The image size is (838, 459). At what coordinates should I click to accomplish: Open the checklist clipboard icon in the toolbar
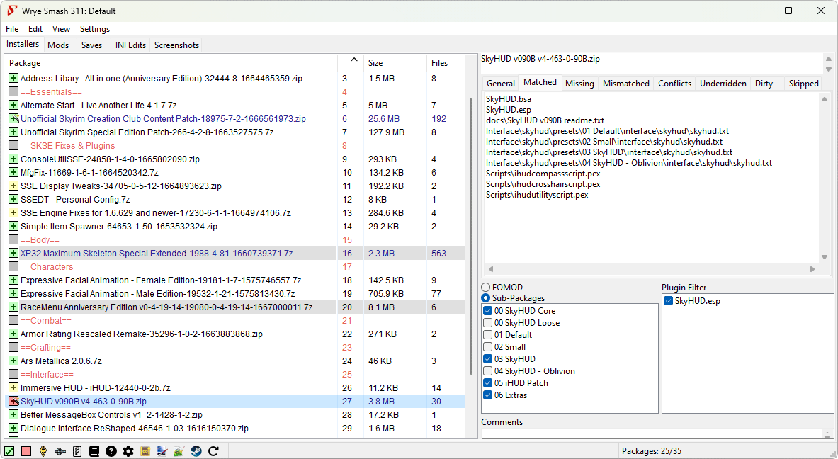tap(77, 451)
